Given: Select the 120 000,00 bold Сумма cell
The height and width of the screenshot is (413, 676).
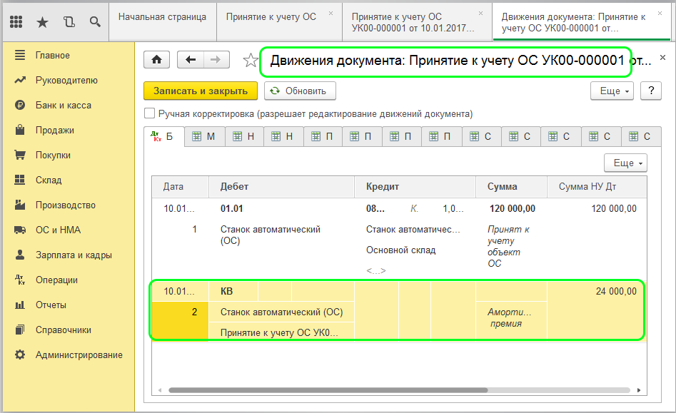Looking at the screenshot, I should click(512, 208).
